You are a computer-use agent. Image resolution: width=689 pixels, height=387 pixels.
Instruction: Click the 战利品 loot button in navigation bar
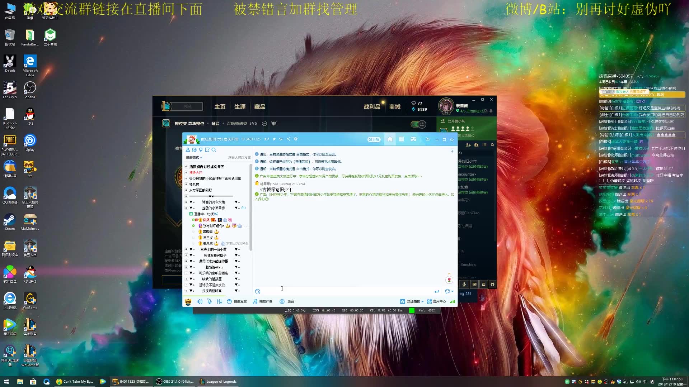(372, 106)
